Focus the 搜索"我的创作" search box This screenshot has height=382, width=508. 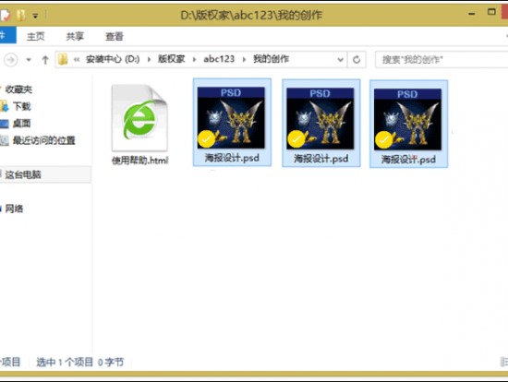click(x=441, y=60)
